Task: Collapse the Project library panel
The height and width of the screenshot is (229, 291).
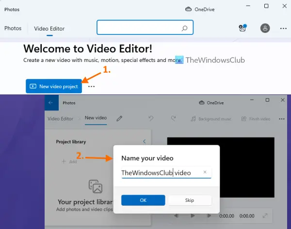Action: [x=144, y=141]
